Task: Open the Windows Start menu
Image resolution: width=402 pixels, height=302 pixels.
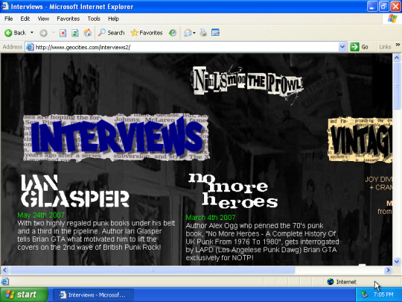Action: (24, 295)
